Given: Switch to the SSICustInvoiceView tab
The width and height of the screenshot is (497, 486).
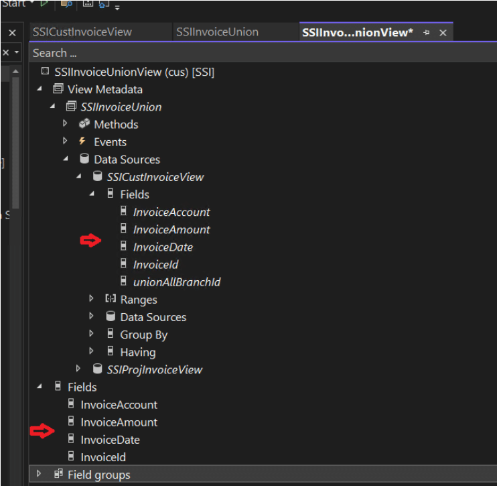Looking at the screenshot, I should pyautogui.click(x=82, y=32).
